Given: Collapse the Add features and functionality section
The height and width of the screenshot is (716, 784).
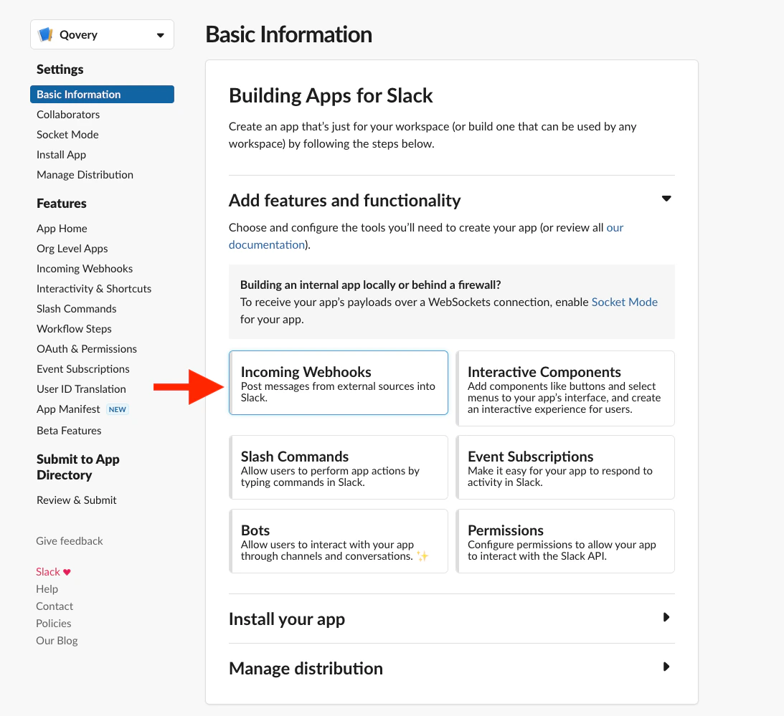Looking at the screenshot, I should (x=666, y=199).
